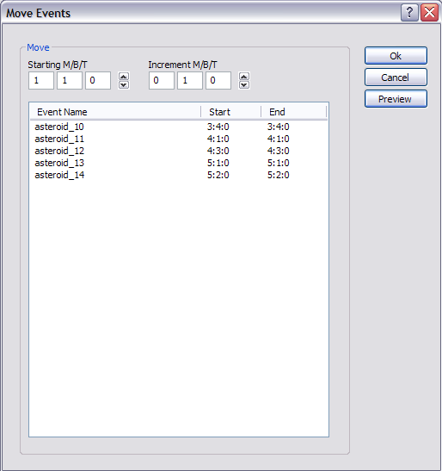Focus the Starting beat input field
This screenshot has width=442, height=471.
click(70, 80)
